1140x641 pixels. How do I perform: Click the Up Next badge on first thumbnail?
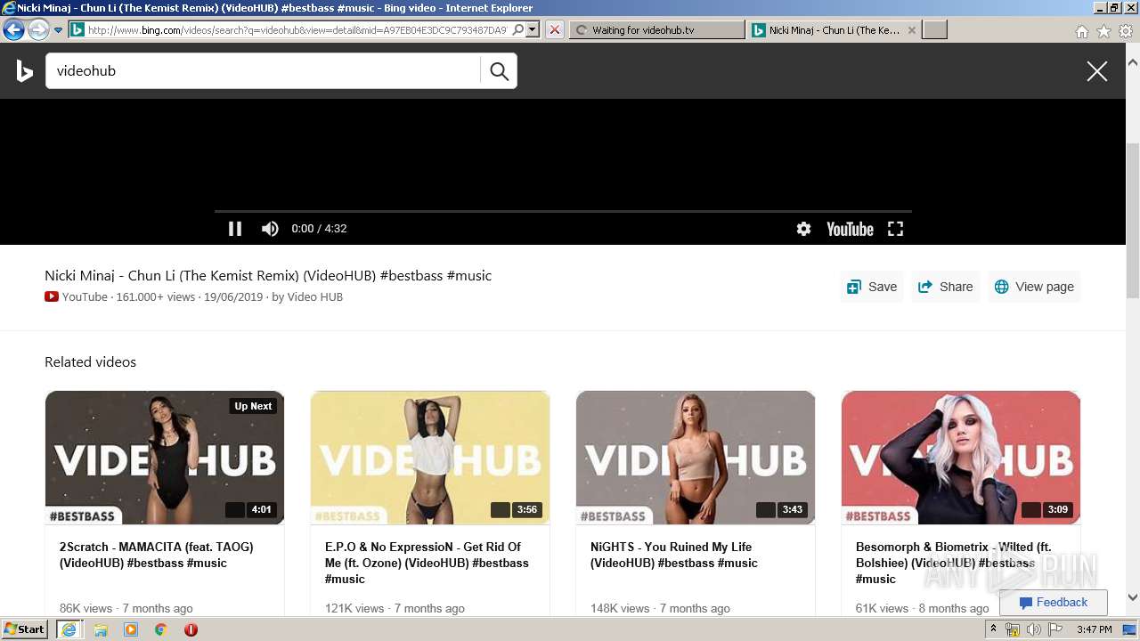[x=253, y=406]
